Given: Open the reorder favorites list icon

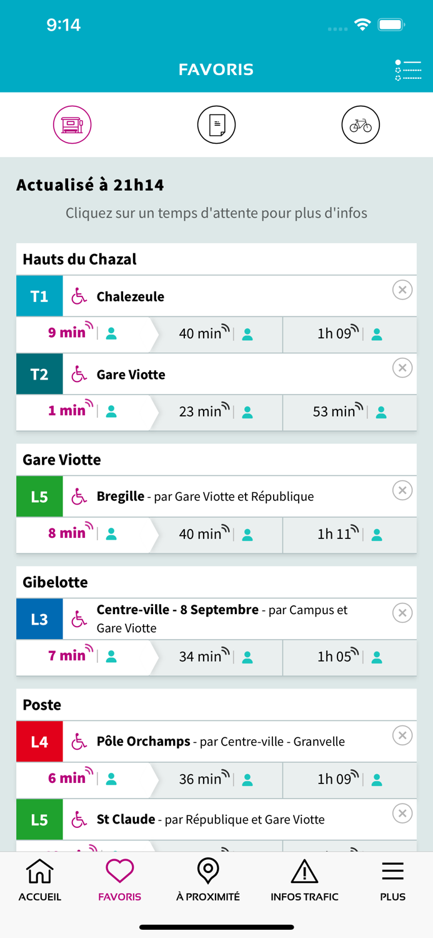Looking at the screenshot, I should click(x=407, y=71).
